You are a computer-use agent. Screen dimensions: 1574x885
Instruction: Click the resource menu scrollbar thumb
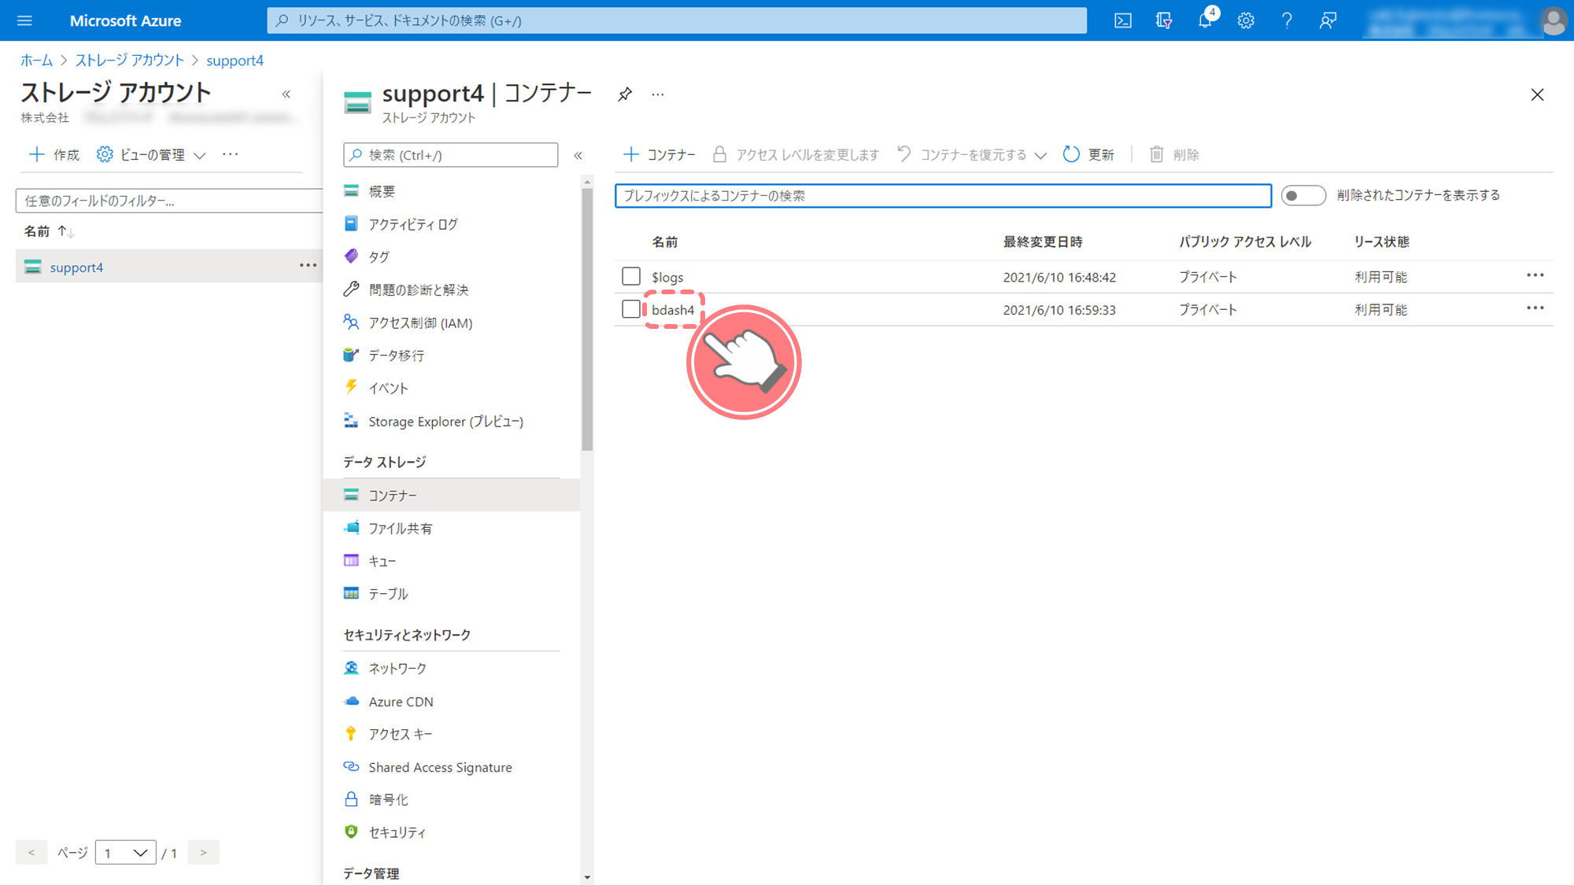pos(587,319)
